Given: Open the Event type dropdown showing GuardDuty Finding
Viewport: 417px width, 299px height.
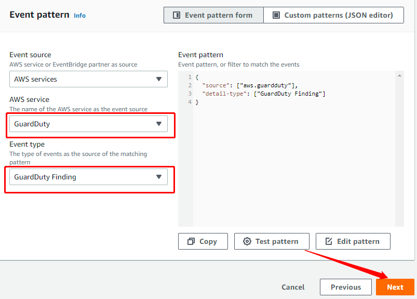Looking at the screenshot, I should (x=88, y=177).
